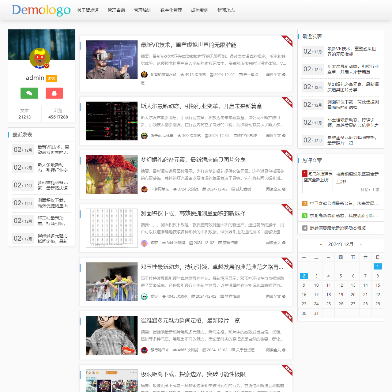Click hot article 宅男频道娱乐盛宴全新上线
Image resolution: width=392 pixels, height=392 pixels.
(357, 178)
